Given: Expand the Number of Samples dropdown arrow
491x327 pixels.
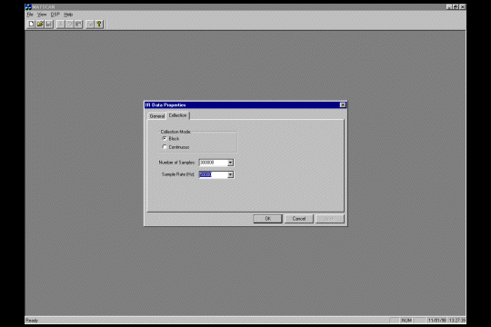Looking at the screenshot, I should tap(230, 163).
